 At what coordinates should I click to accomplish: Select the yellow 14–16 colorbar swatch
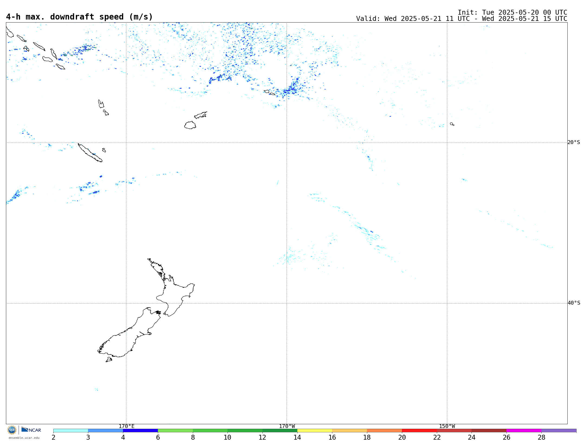pyautogui.click(x=315, y=430)
